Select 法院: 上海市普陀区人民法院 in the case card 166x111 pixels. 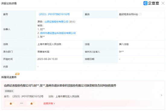pyautogui.click(x=64, y=96)
